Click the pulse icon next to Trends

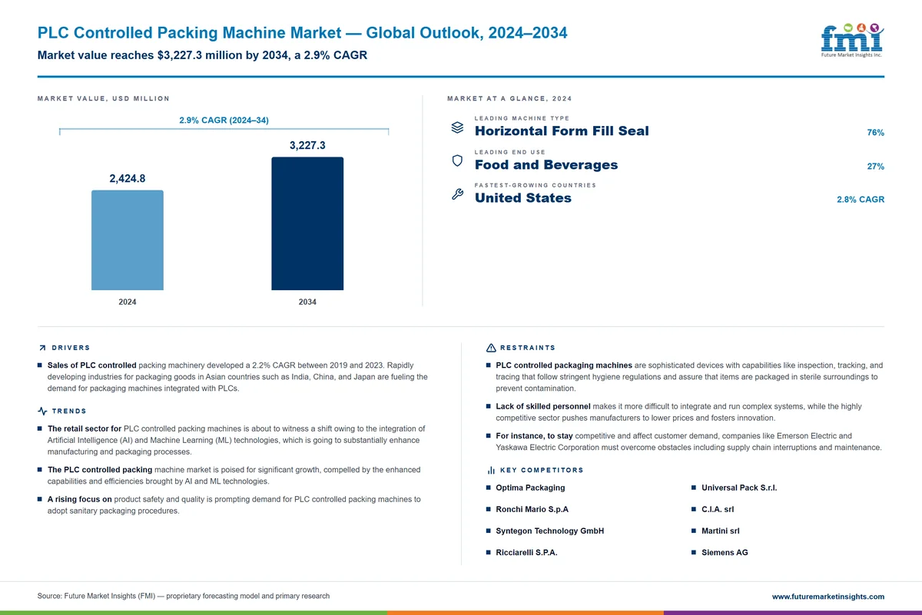coord(42,412)
